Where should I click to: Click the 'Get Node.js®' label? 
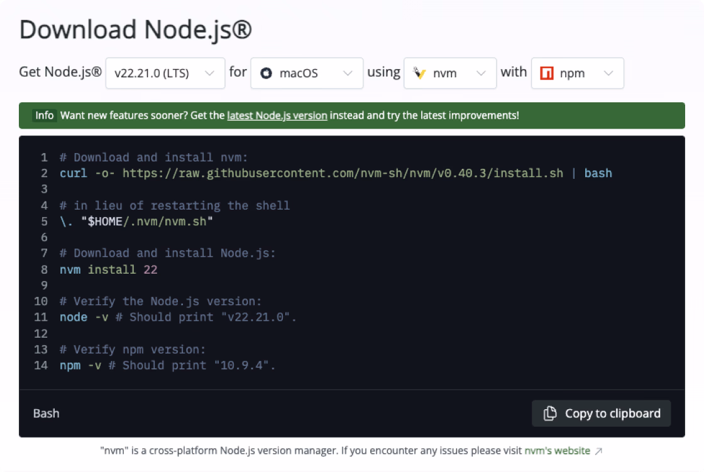[60, 72]
